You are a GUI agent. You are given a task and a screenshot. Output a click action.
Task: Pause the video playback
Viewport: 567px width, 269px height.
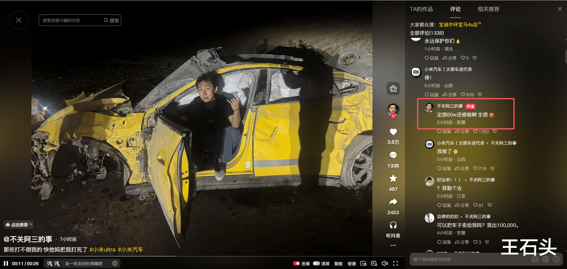(x=6, y=263)
